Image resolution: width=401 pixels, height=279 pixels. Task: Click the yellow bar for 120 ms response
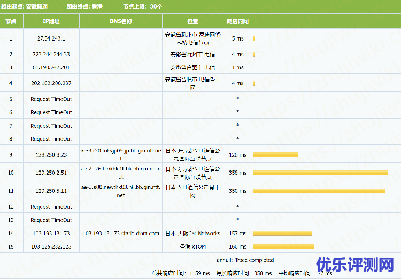click(275, 155)
